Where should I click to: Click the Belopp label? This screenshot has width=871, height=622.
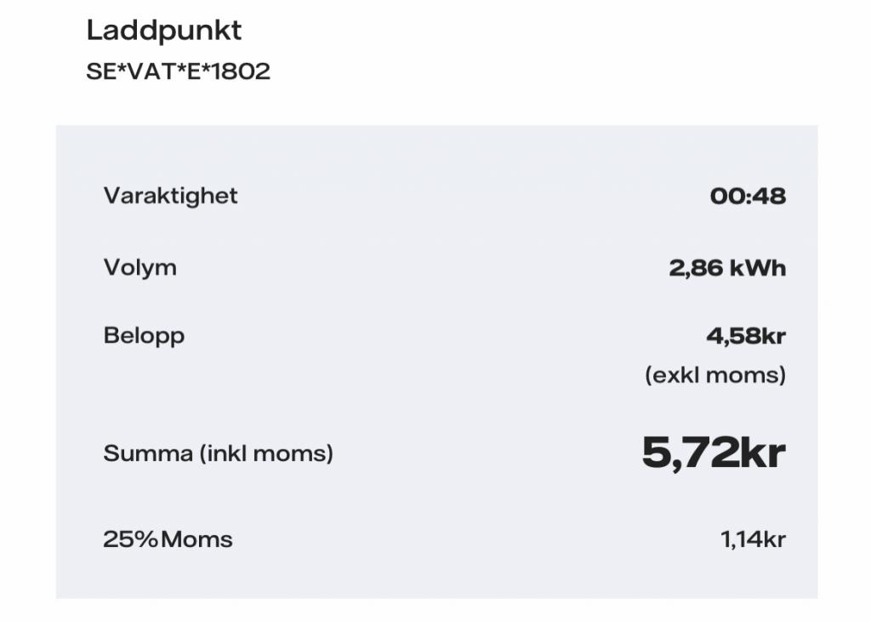(144, 336)
